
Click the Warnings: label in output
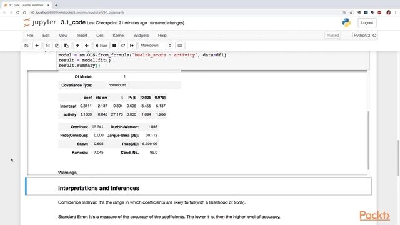(68, 172)
